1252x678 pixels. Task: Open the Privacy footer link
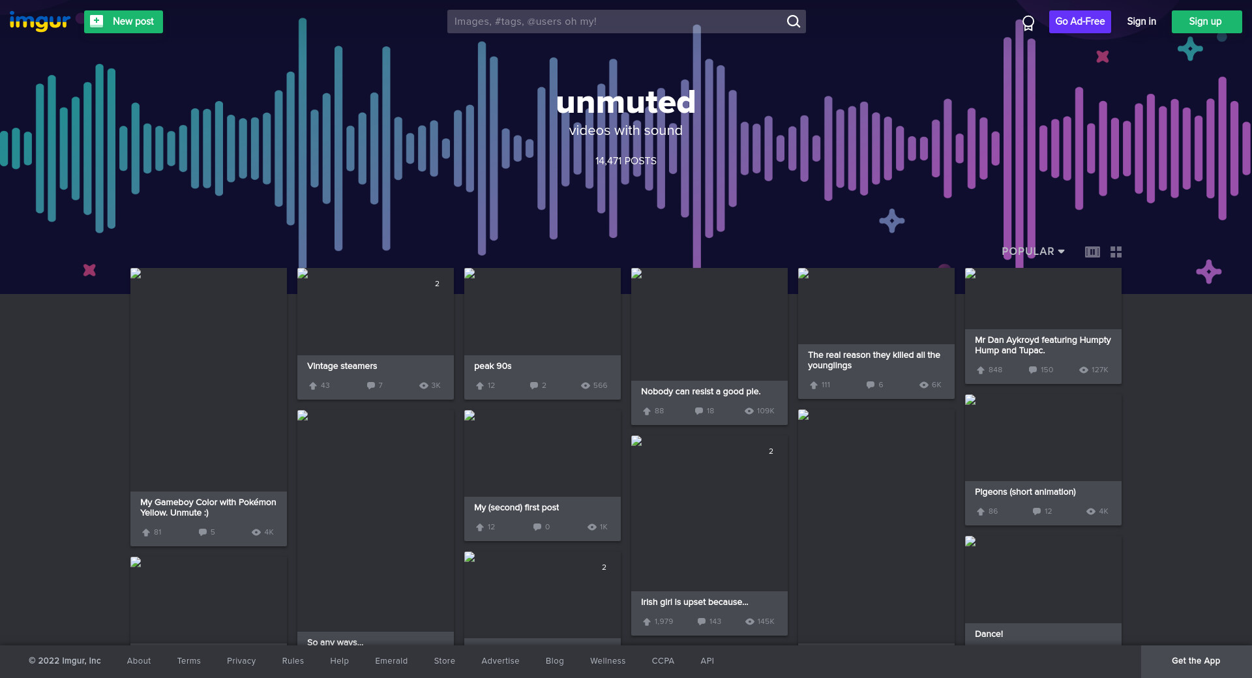click(x=241, y=661)
